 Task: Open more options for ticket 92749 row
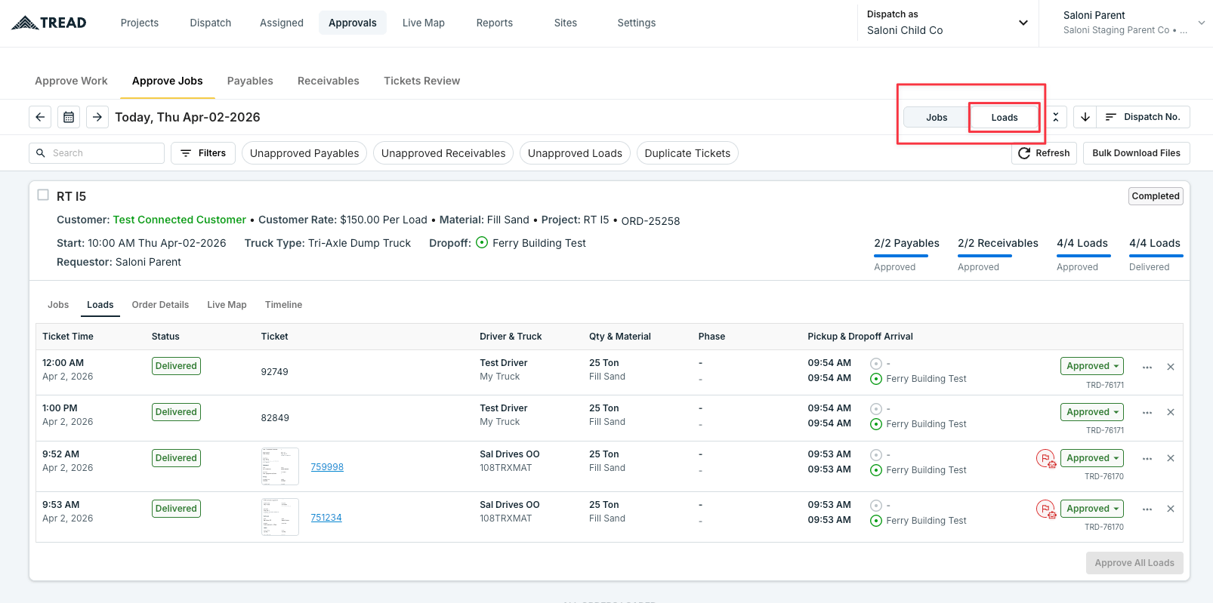point(1147,367)
